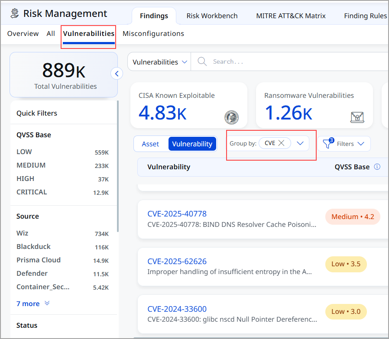This screenshot has height=339, width=389.
Task: Click the Risk Management logo icon
Action: [x=15, y=14]
